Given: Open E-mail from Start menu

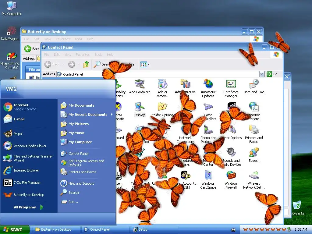Looking at the screenshot, I should click(29, 119).
